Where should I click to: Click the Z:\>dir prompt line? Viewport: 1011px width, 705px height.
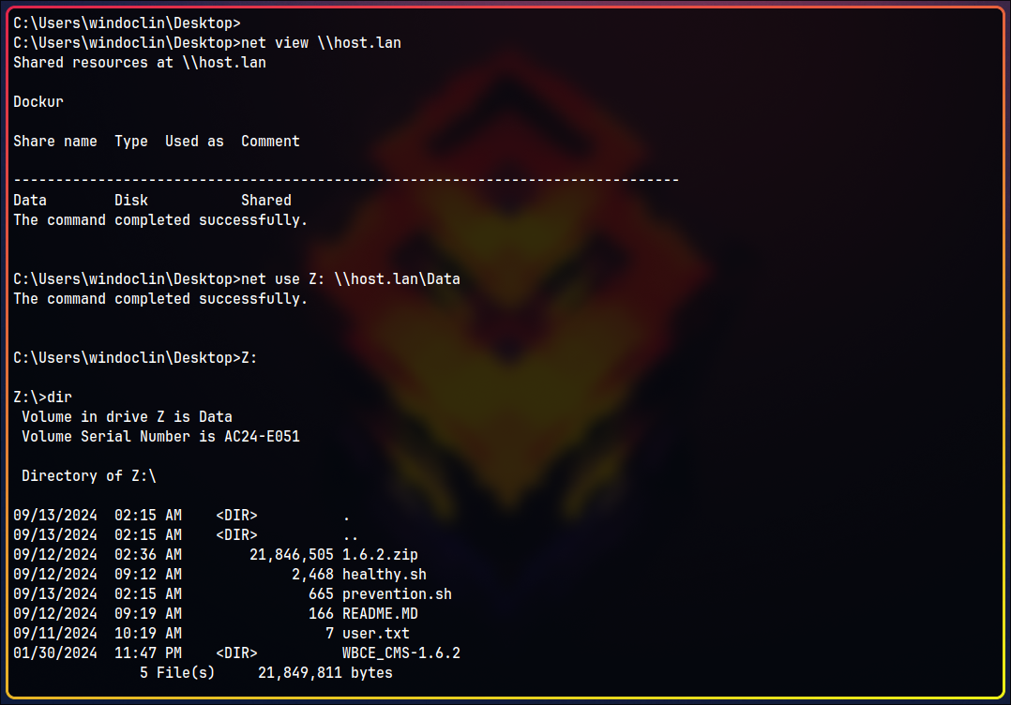(42, 397)
